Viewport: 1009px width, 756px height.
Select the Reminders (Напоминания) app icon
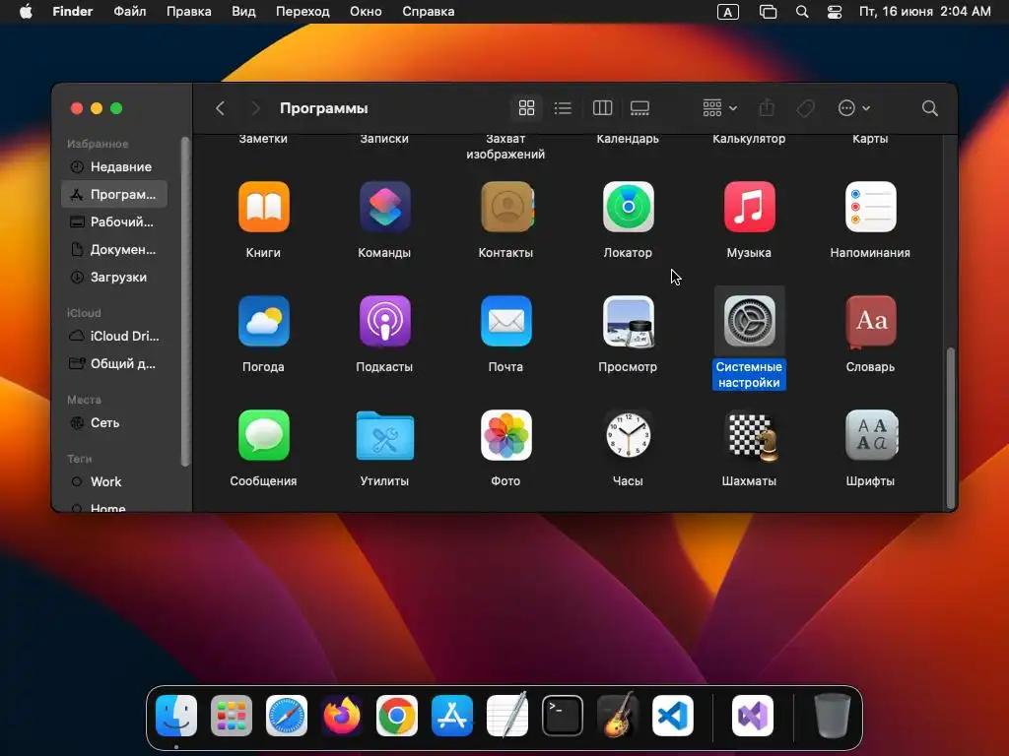[870, 207]
